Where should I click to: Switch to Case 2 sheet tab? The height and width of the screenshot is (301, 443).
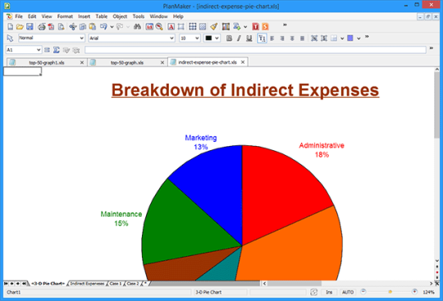133,284
